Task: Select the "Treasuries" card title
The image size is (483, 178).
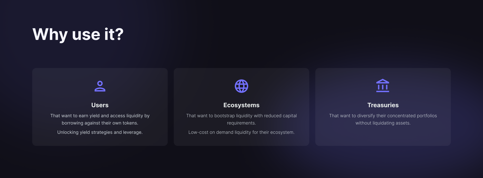Action: (x=383, y=105)
